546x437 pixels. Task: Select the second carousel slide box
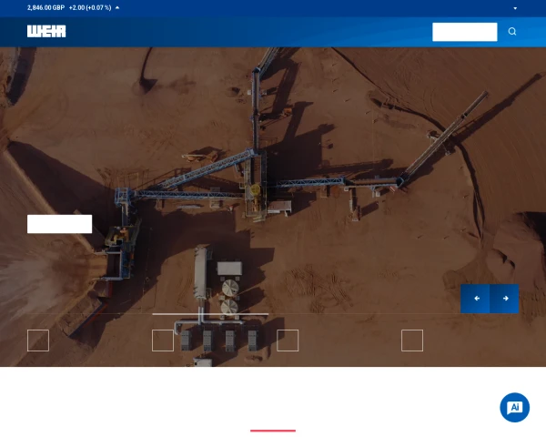pyautogui.click(x=163, y=340)
